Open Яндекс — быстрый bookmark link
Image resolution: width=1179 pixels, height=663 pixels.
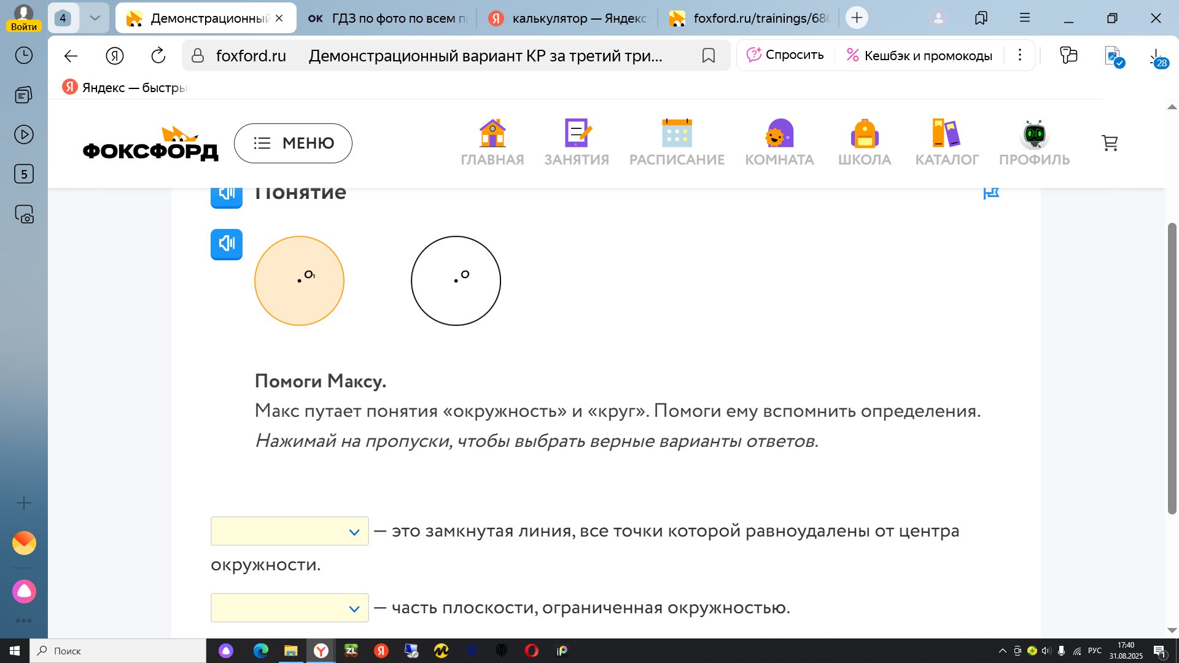click(124, 87)
